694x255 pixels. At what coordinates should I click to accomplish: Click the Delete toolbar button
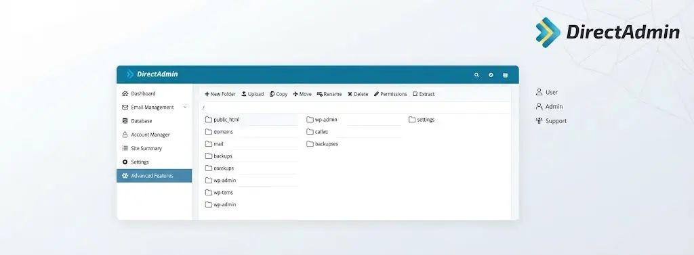358,94
